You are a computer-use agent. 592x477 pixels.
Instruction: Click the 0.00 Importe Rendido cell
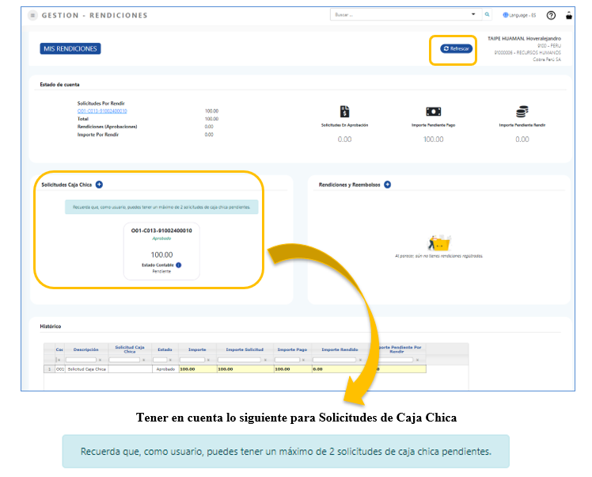pyautogui.click(x=340, y=369)
